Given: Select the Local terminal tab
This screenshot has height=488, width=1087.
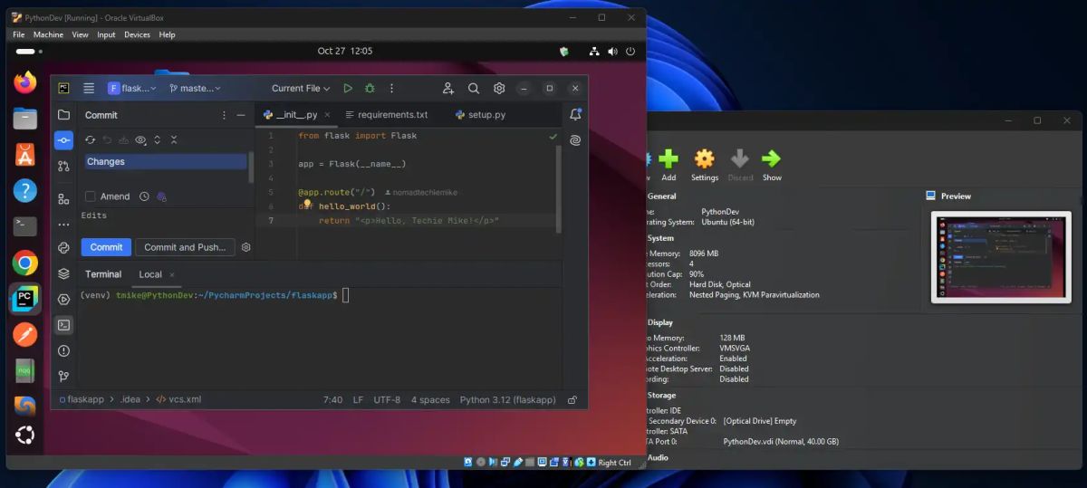Looking at the screenshot, I should coord(150,274).
